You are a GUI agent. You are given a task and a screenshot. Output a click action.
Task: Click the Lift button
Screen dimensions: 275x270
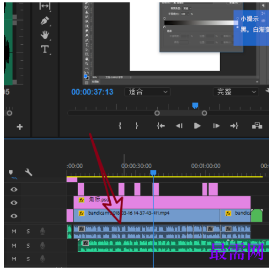257,126
